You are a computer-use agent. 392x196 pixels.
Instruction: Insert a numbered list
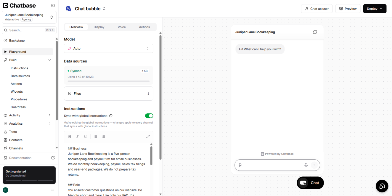click(x=103, y=136)
